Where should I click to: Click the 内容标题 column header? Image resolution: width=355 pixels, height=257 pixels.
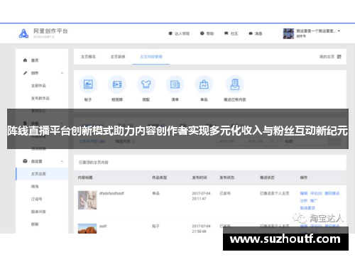point(85,177)
